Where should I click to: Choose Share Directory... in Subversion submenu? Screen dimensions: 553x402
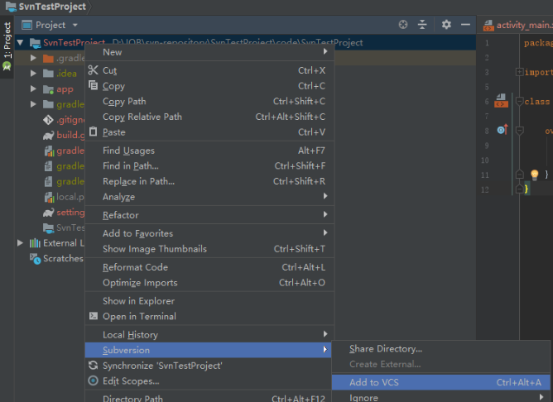(441, 349)
